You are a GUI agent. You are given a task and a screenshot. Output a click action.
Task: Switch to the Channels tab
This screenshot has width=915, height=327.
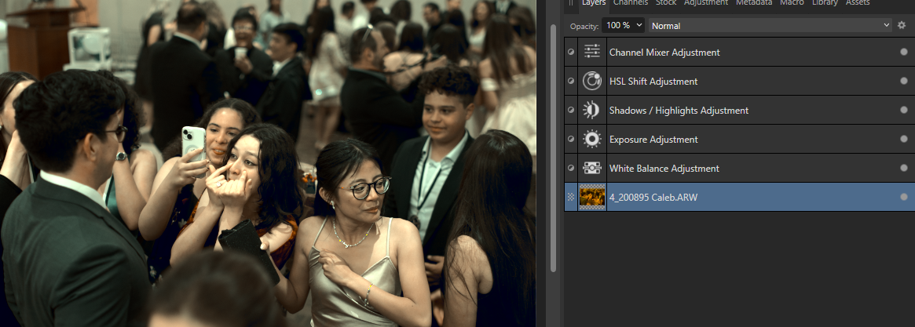(x=630, y=3)
